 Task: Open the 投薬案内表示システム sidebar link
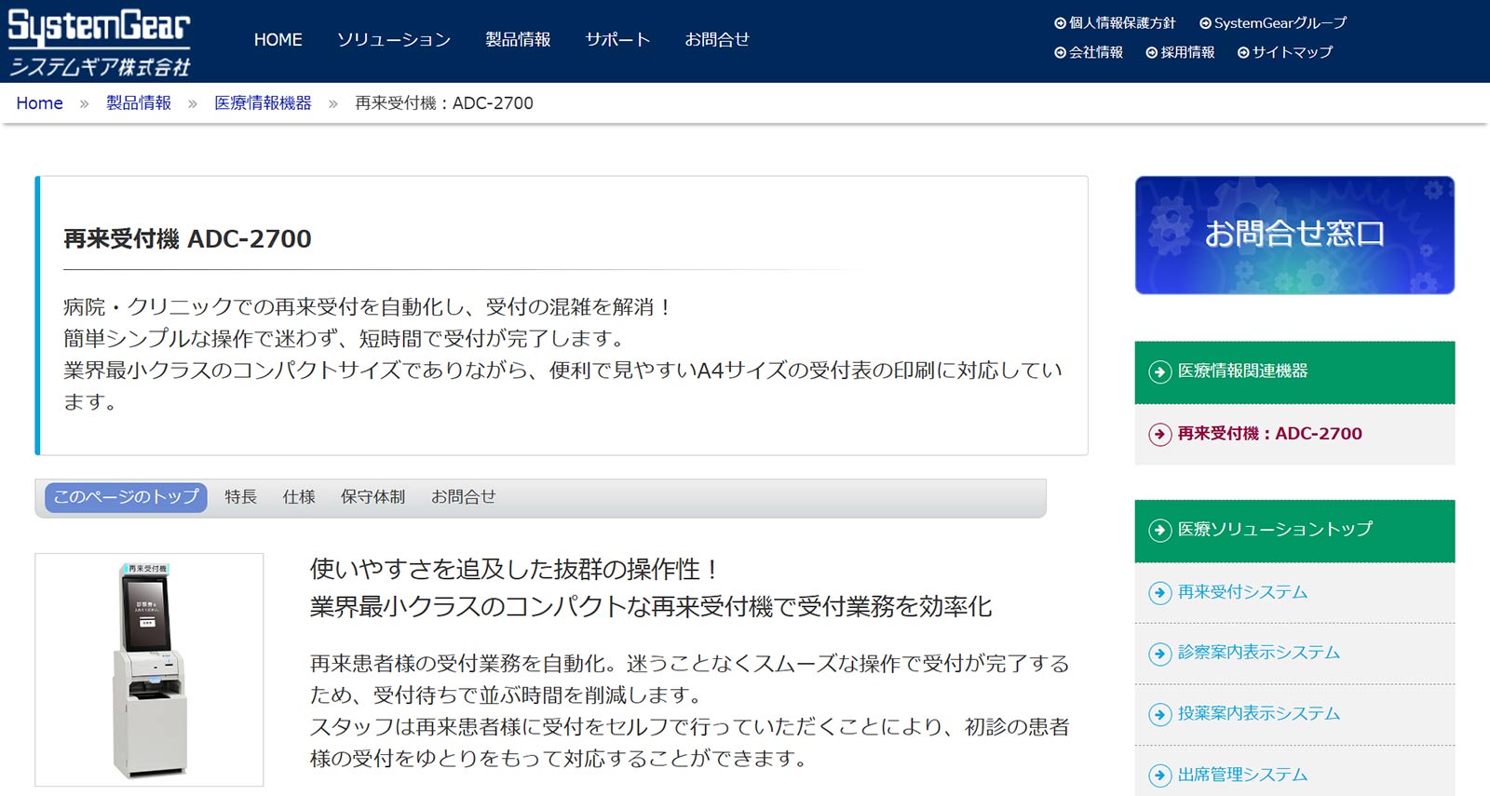coord(1294,714)
